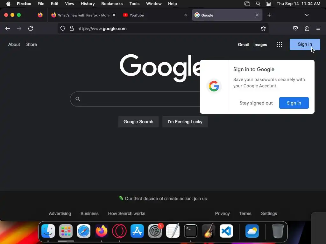This screenshot has width=326, height=244.
Task: Open Launchpad from the Dock
Action: coord(66,231)
